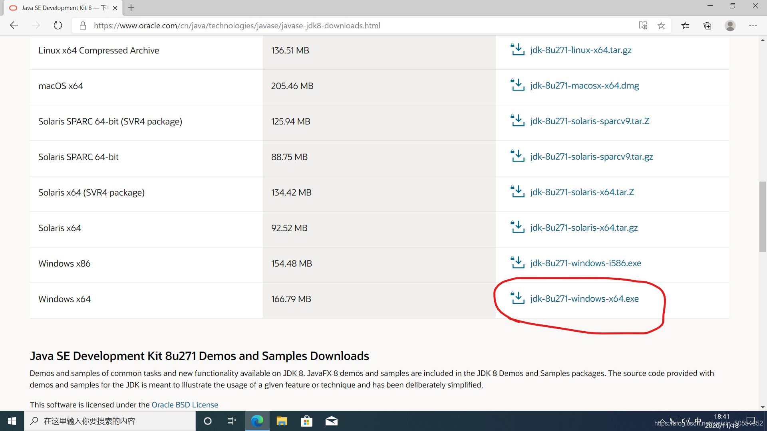The image size is (767, 431).
Task: Click the scrollbar down arrow
Action: (x=763, y=407)
